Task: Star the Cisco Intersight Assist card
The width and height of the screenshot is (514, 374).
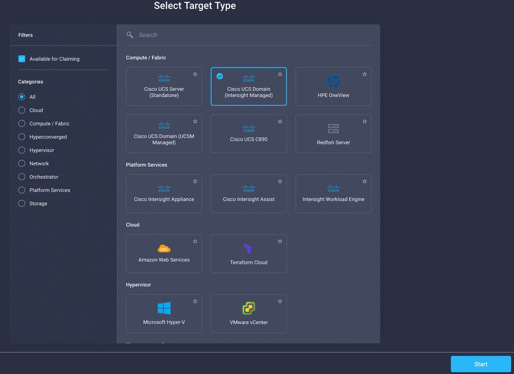Action: coord(280,181)
